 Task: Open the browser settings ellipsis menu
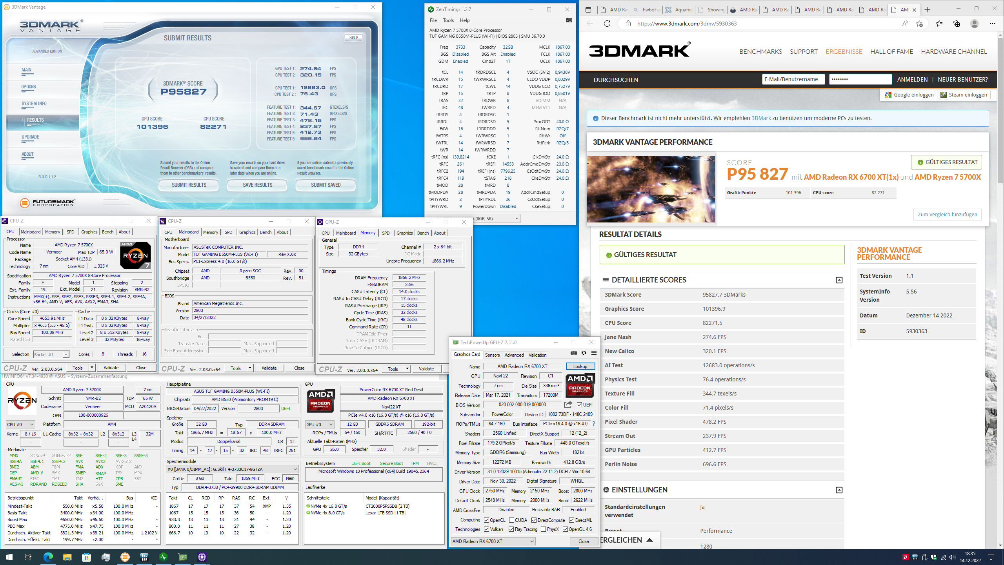point(993,24)
